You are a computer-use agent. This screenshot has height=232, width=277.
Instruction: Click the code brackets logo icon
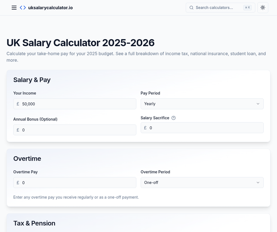coord(23,8)
